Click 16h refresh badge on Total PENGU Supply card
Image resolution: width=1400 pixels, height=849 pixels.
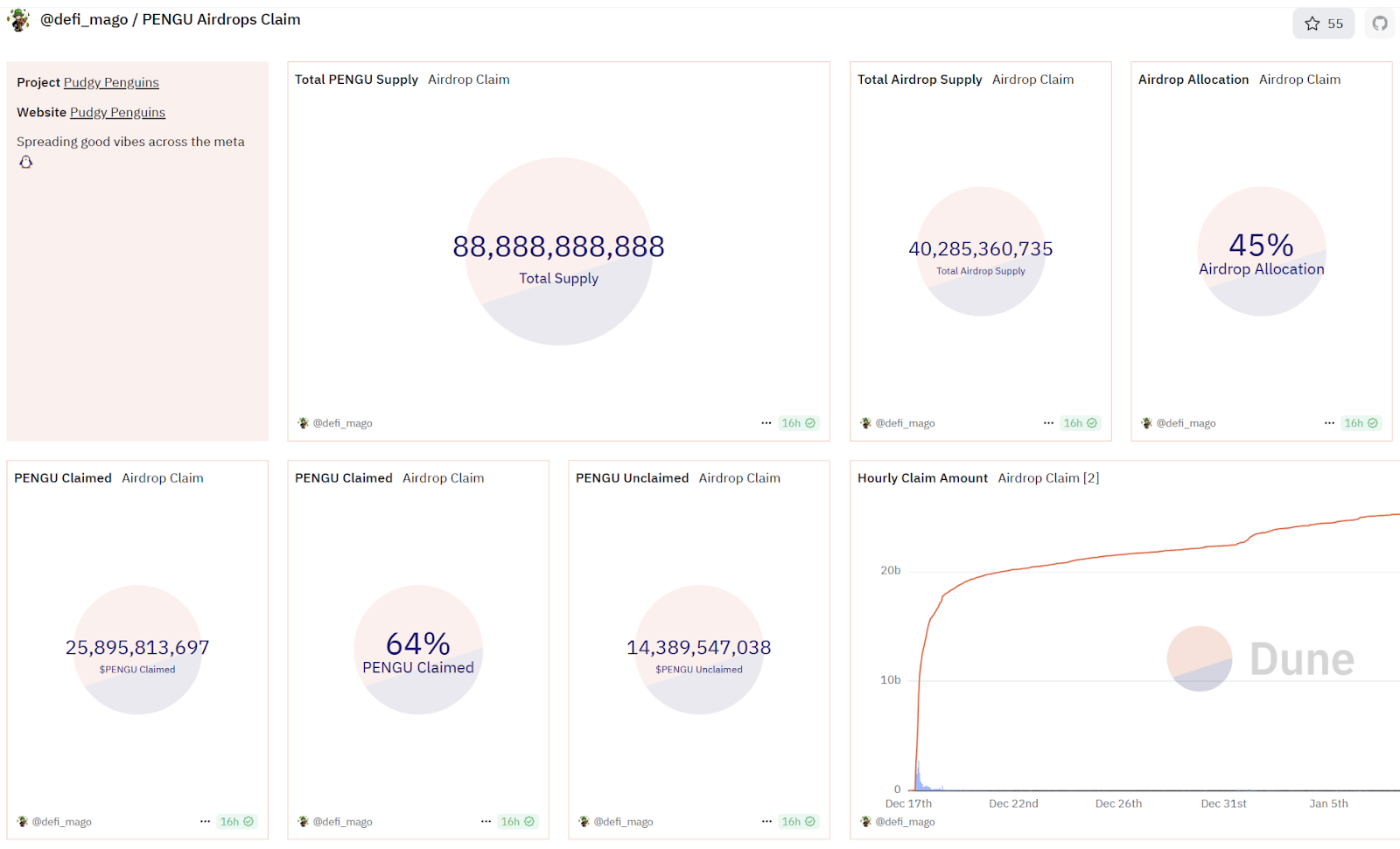coord(799,423)
